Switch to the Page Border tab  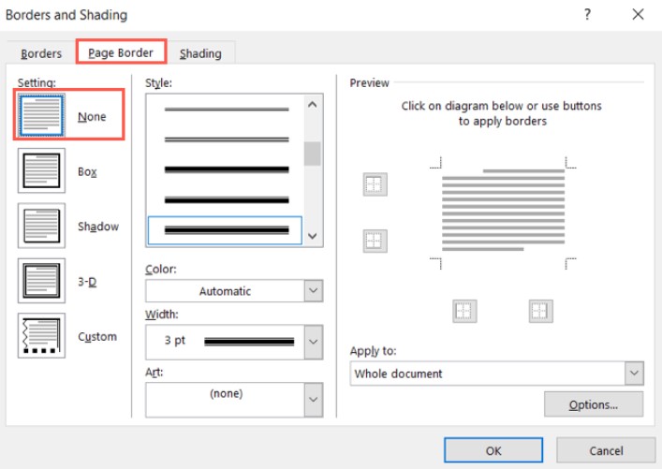pyautogui.click(x=121, y=52)
